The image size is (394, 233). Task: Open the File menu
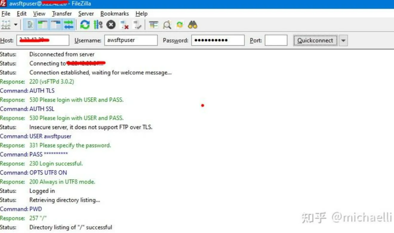click(x=6, y=14)
